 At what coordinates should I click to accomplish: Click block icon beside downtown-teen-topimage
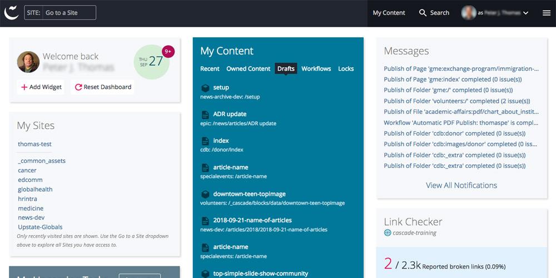205,194
